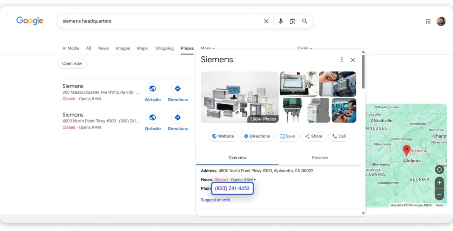453x231 pixels.
Task: Open the large Siemens products photo
Action: click(240, 97)
